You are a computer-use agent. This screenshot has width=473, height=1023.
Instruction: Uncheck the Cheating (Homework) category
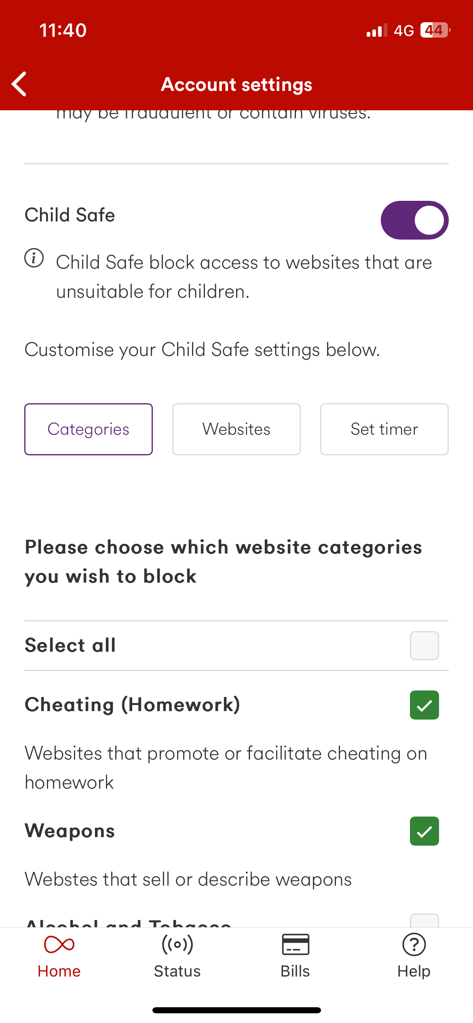tap(424, 705)
